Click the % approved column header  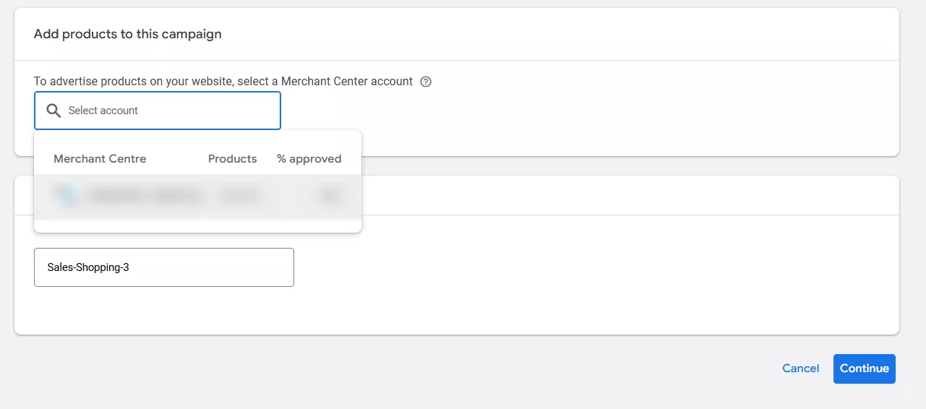pyautogui.click(x=309, y=159)
